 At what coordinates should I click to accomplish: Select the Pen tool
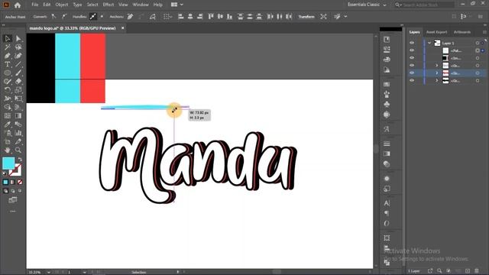pos(8,56)
